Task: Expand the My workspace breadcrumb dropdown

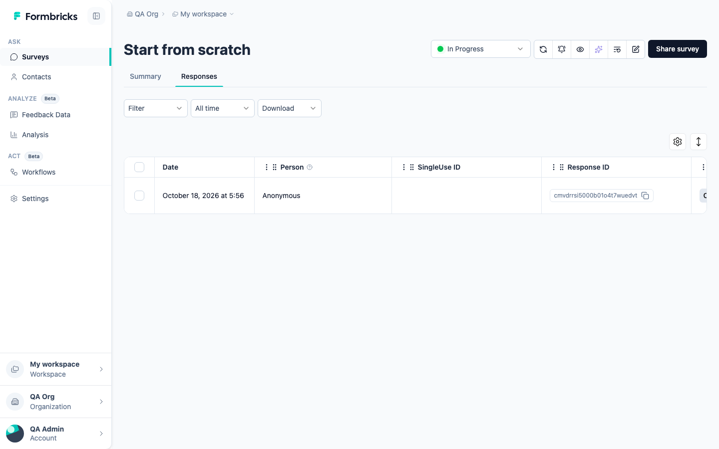Action: (x=203, y=14)
